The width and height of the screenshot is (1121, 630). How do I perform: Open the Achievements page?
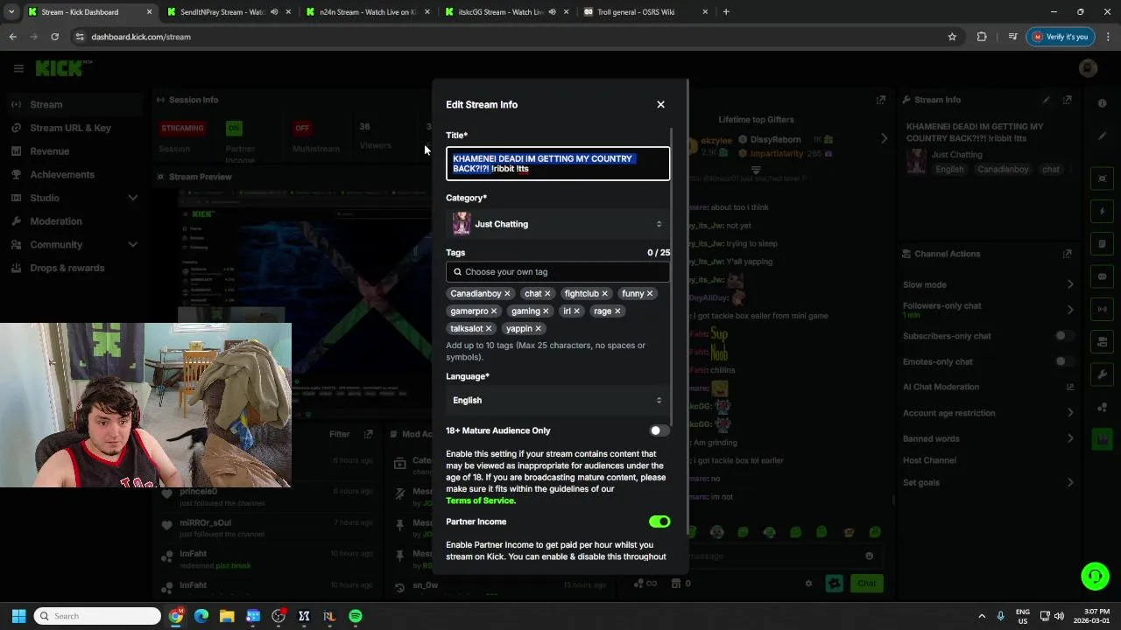[74, 174]
